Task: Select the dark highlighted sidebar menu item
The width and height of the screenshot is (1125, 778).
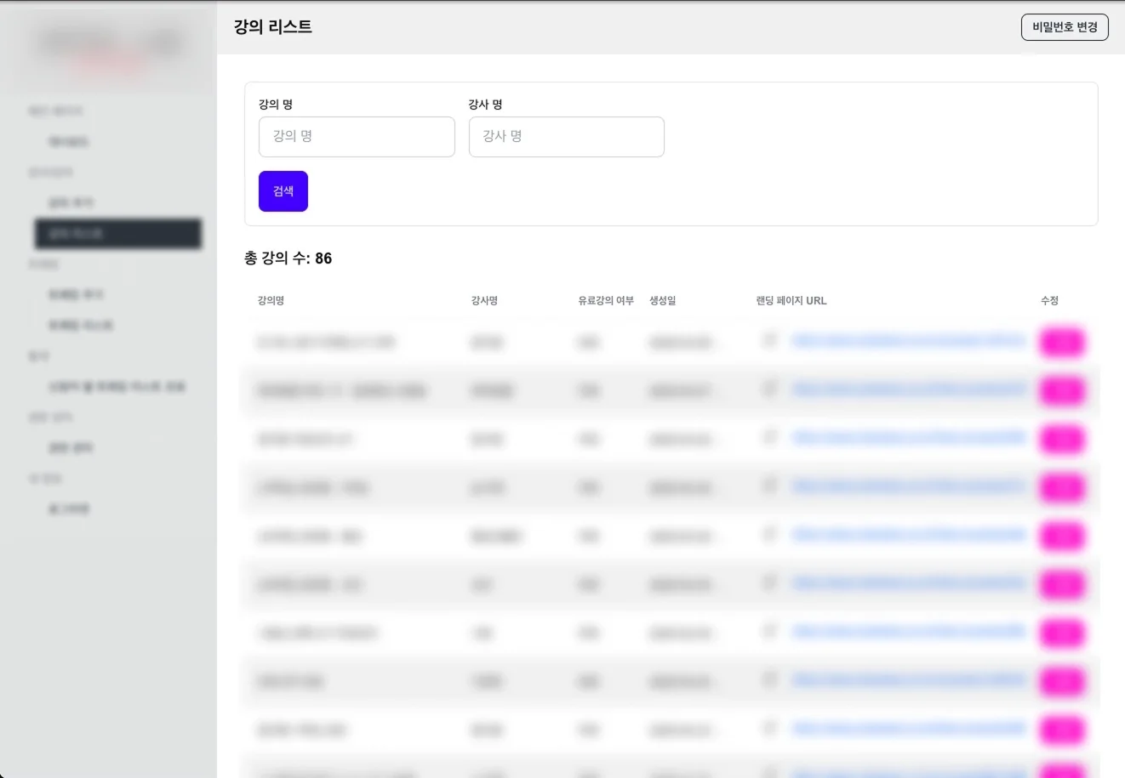Action: (118, 234)
